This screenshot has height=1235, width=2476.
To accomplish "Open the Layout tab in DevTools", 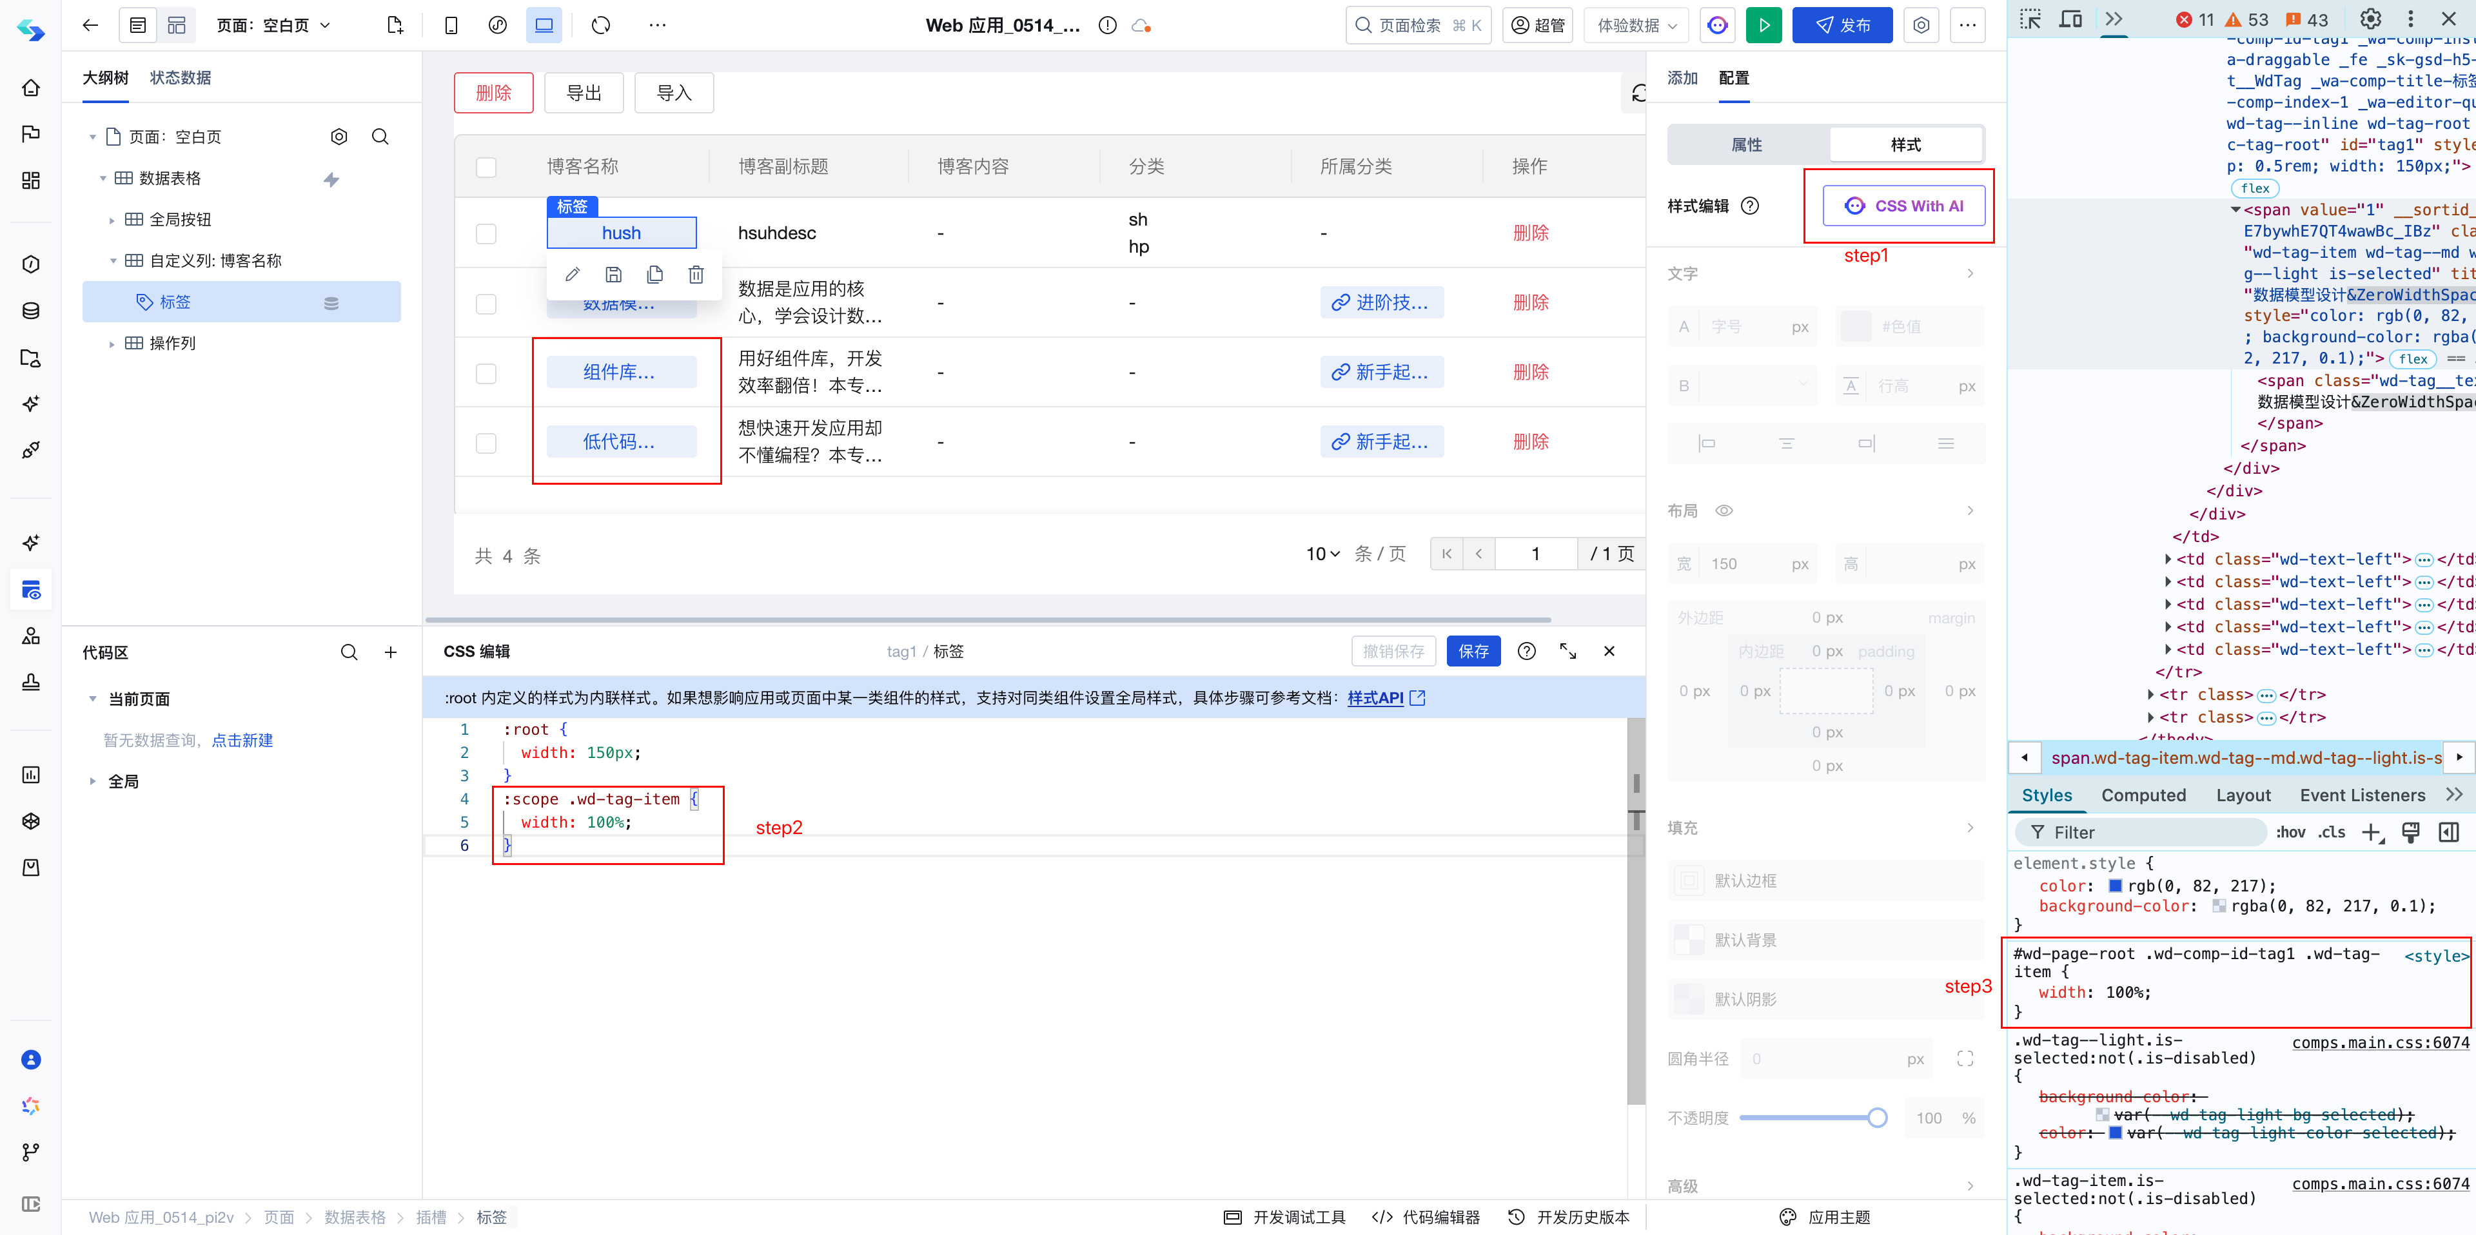I will pyautogui.click(x=2243, y=795).
